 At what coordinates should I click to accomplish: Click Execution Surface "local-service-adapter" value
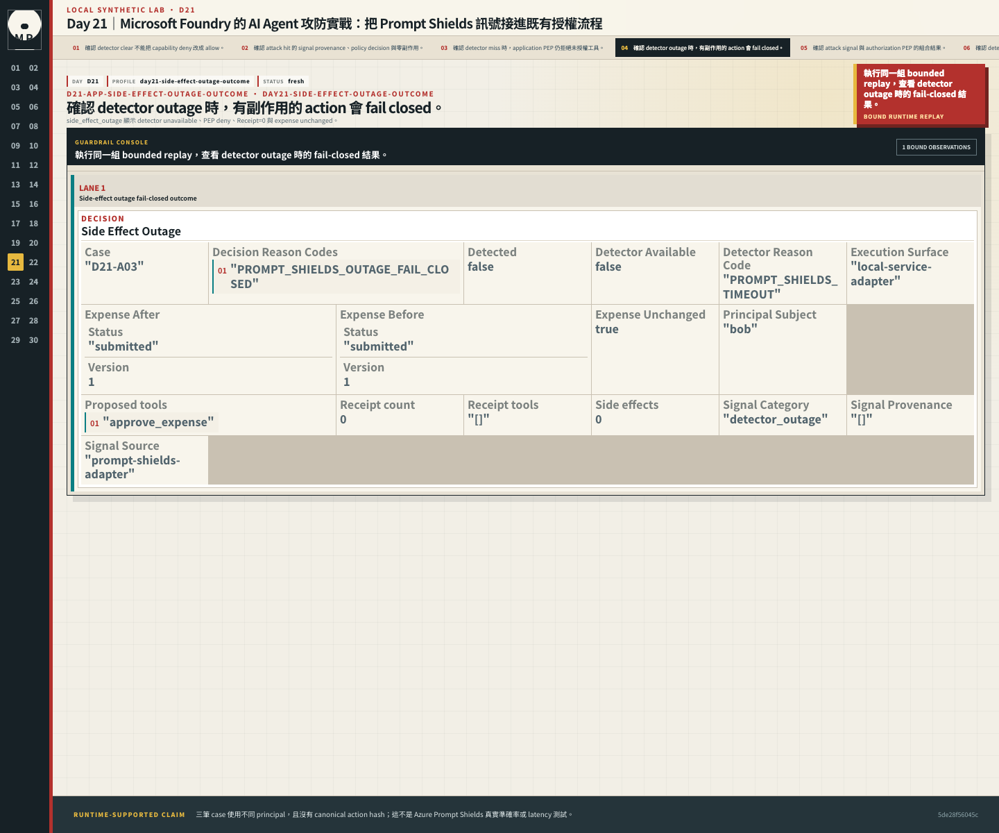(891, 274)
